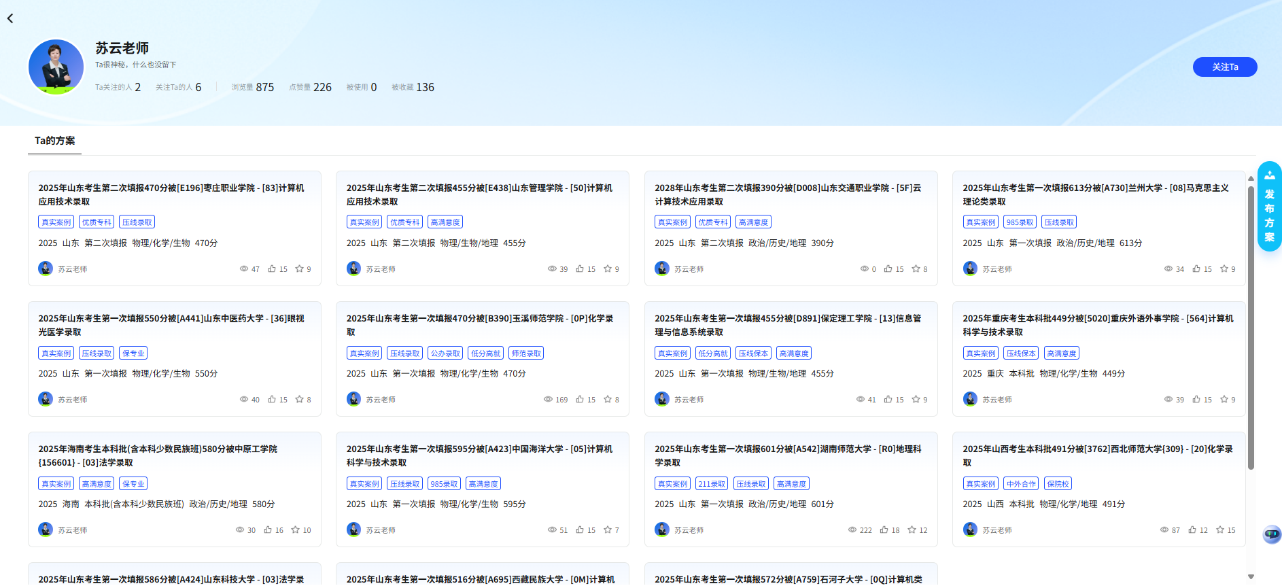The height and width of the screenshot is (588, 1282).
Task: Click the 优质专科 tag on 枣庄职业学院 card
Action: pyautogui.click(x=97, y=222)
